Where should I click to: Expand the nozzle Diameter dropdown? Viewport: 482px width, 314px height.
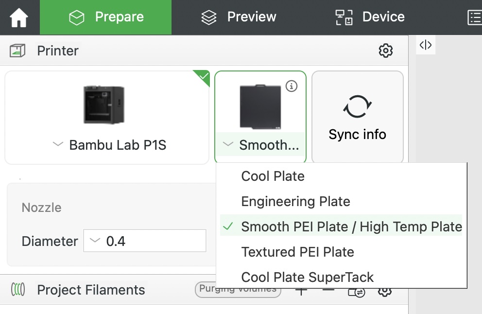tap(144, 241)
